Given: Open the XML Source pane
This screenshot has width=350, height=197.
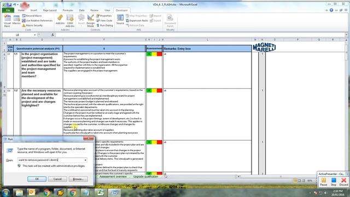Looking at the screenshot, I should click(120, 20).
